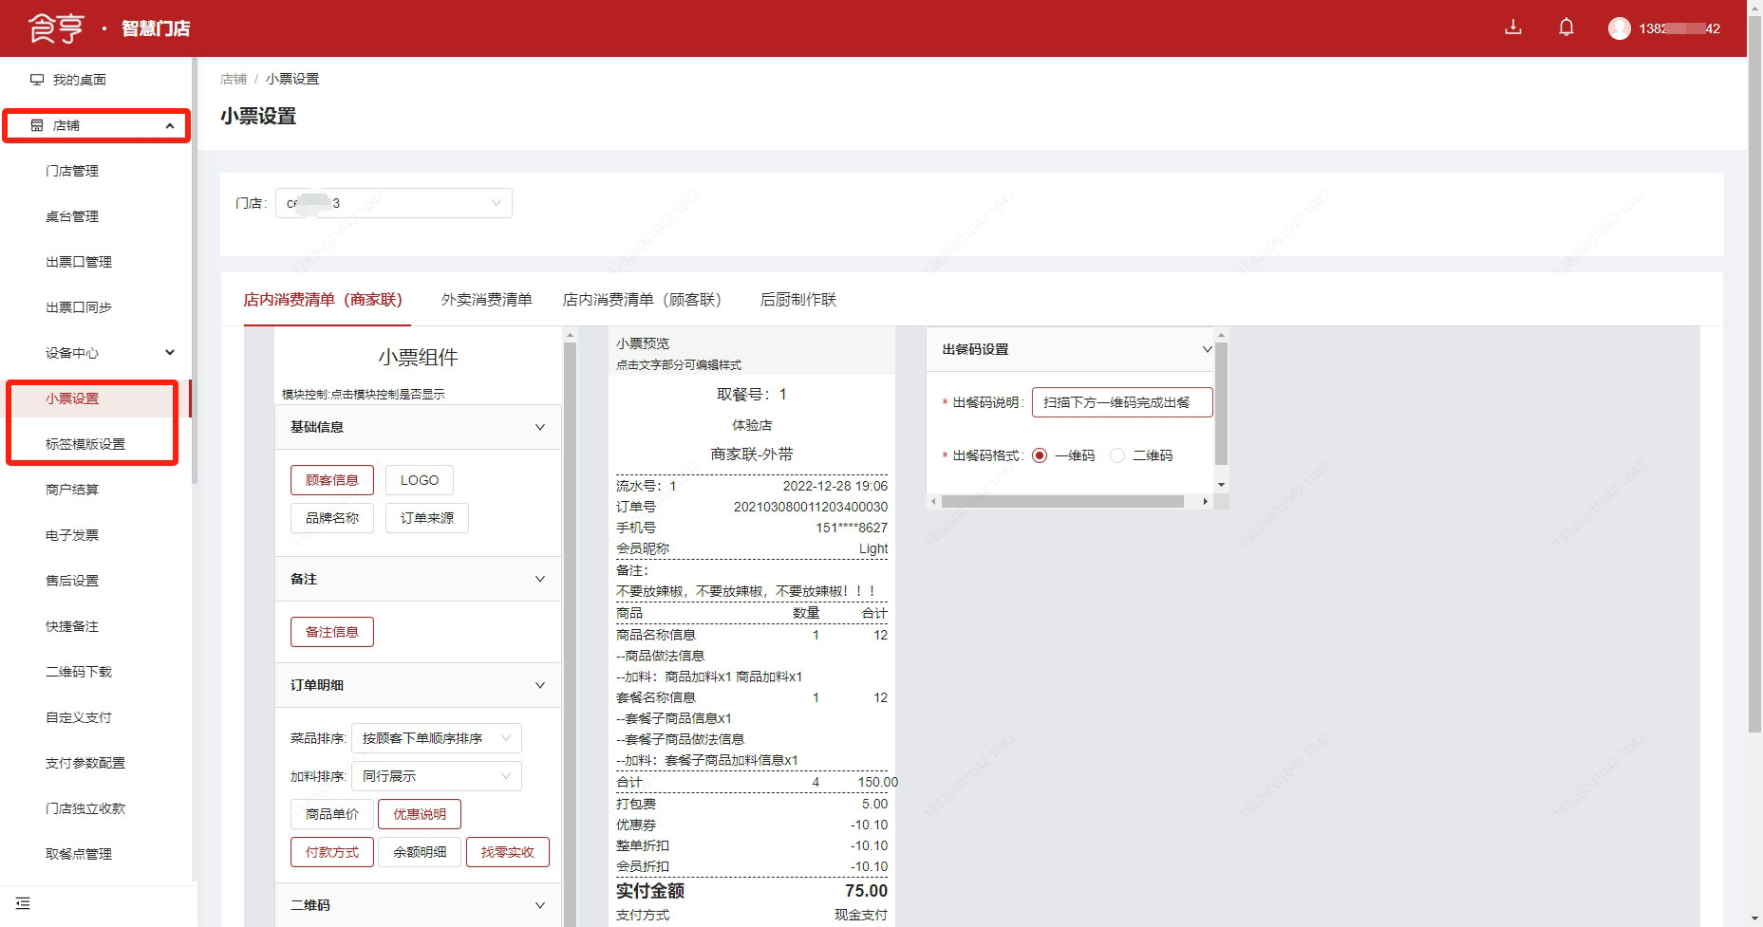This screenshot has width=1763, height=927.
Task: Open the notification bell
Action: 1566,28
